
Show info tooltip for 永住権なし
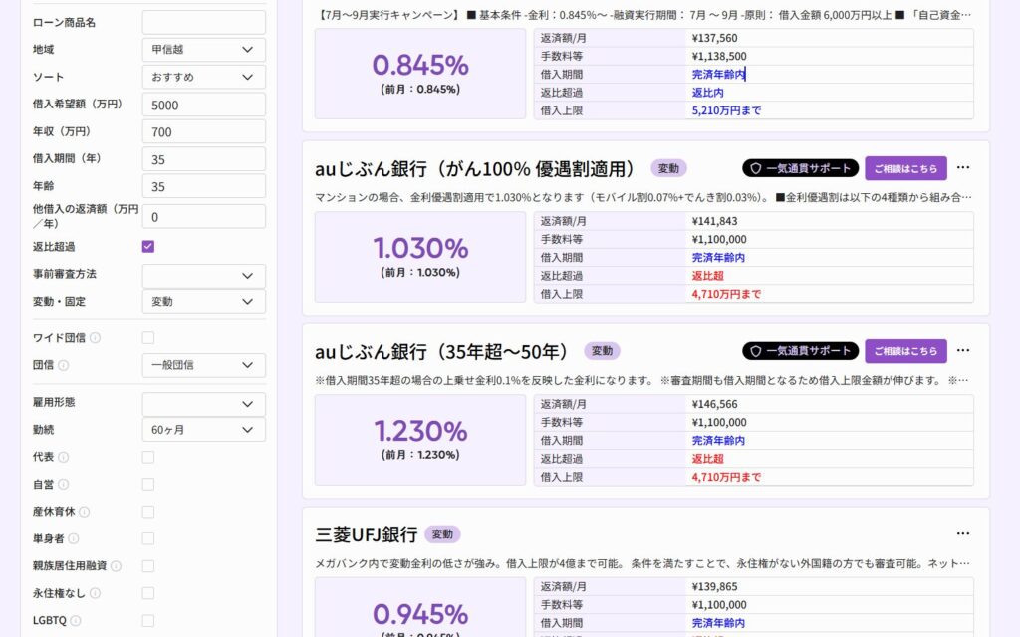[x=95, y=593]
